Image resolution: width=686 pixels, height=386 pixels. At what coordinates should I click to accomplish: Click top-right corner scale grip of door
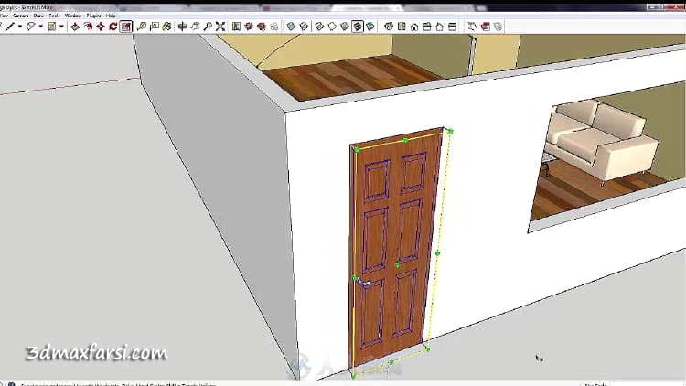pyautogui.click(x=450, y=132)
